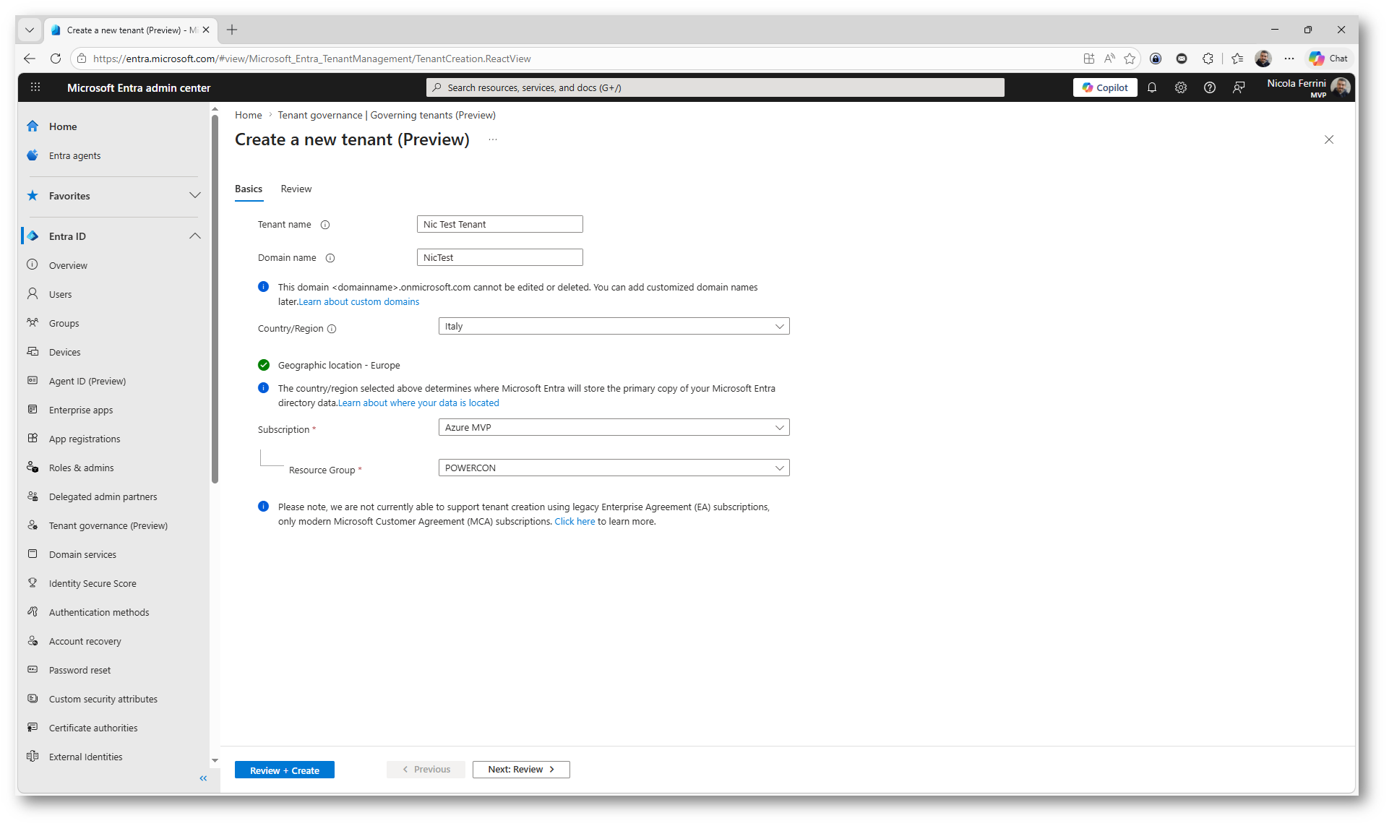Collapse the Entra ID section
Image resolution: width=1389 pixels, height=826 pixels.
tap(194, 236)
